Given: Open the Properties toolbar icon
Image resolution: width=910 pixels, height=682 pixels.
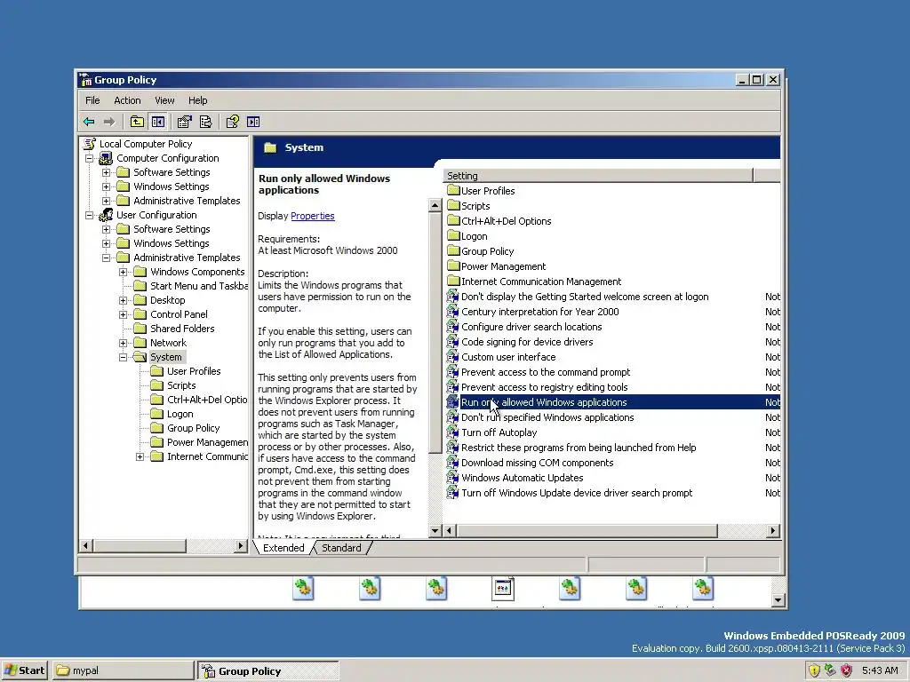Looking at the screenshot, I should tap(185, 121).
